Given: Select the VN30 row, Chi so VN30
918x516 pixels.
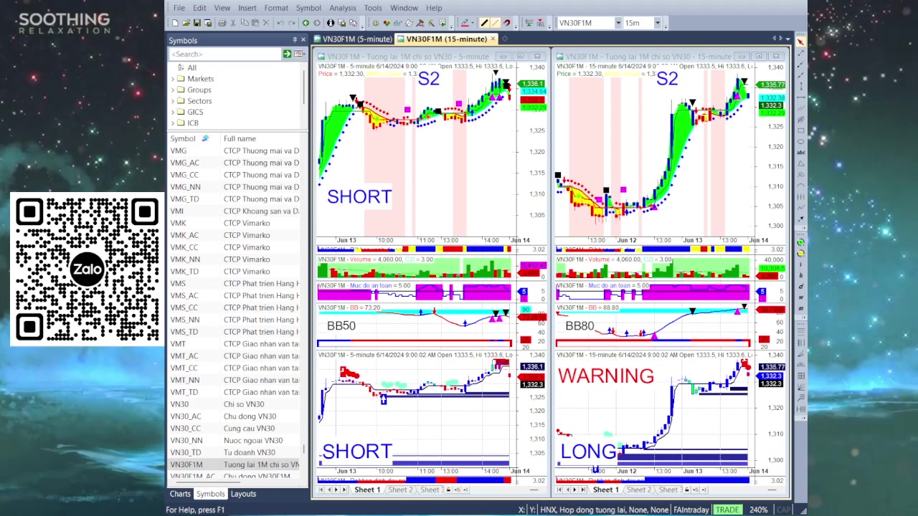Looking at the screenshot, I should tap(234, 404).
